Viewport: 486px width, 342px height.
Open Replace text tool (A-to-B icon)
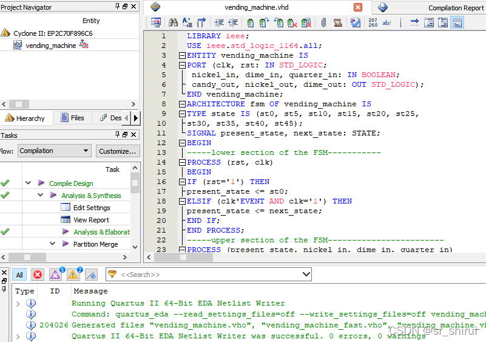click(187, 22)
